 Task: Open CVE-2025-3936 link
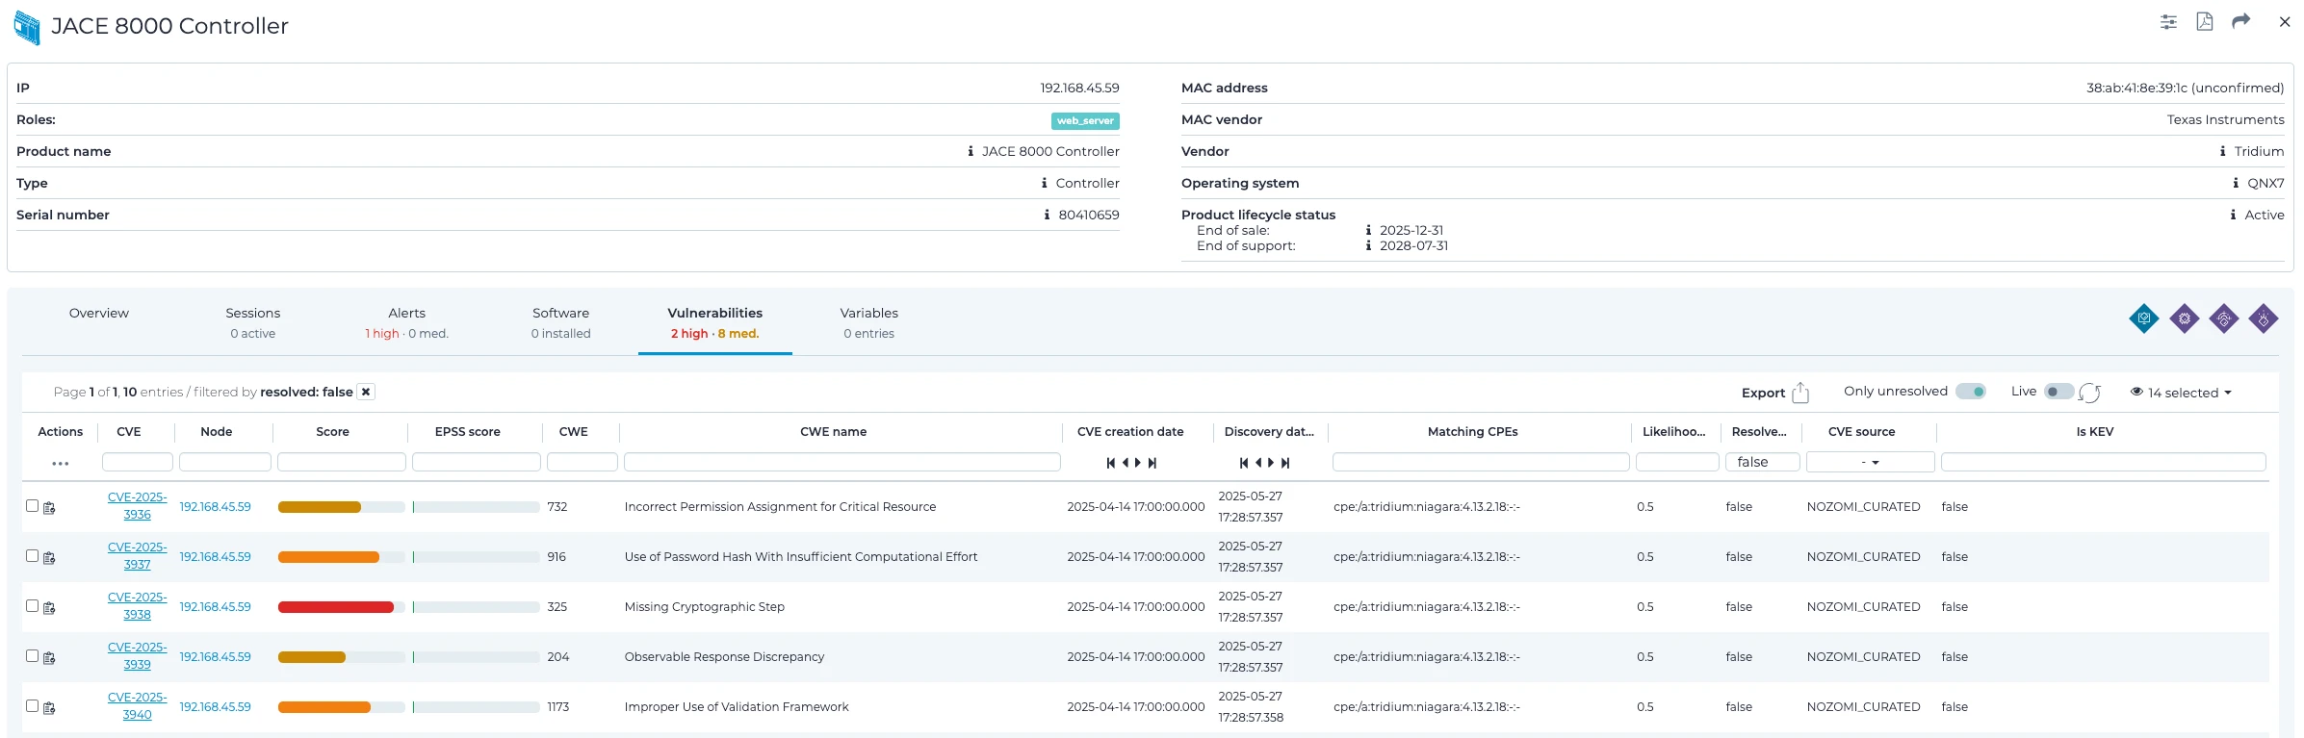pyautogui.click(x=137, y=506)
